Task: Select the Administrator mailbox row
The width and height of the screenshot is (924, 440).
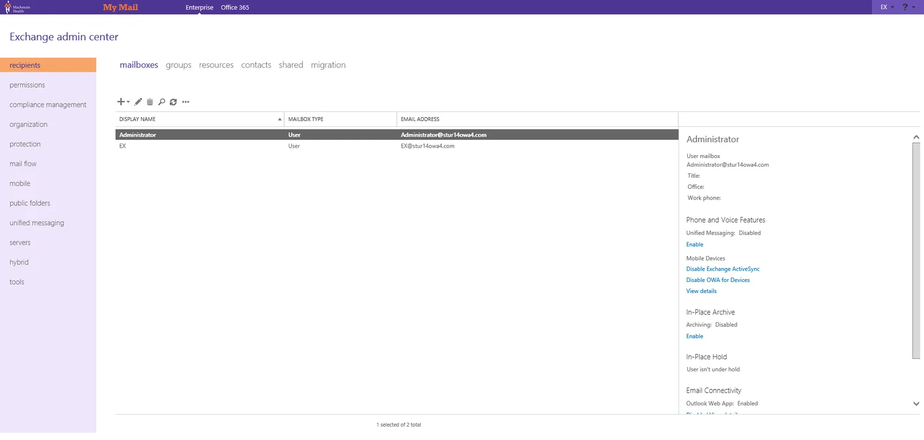Action: coord(397,134)
